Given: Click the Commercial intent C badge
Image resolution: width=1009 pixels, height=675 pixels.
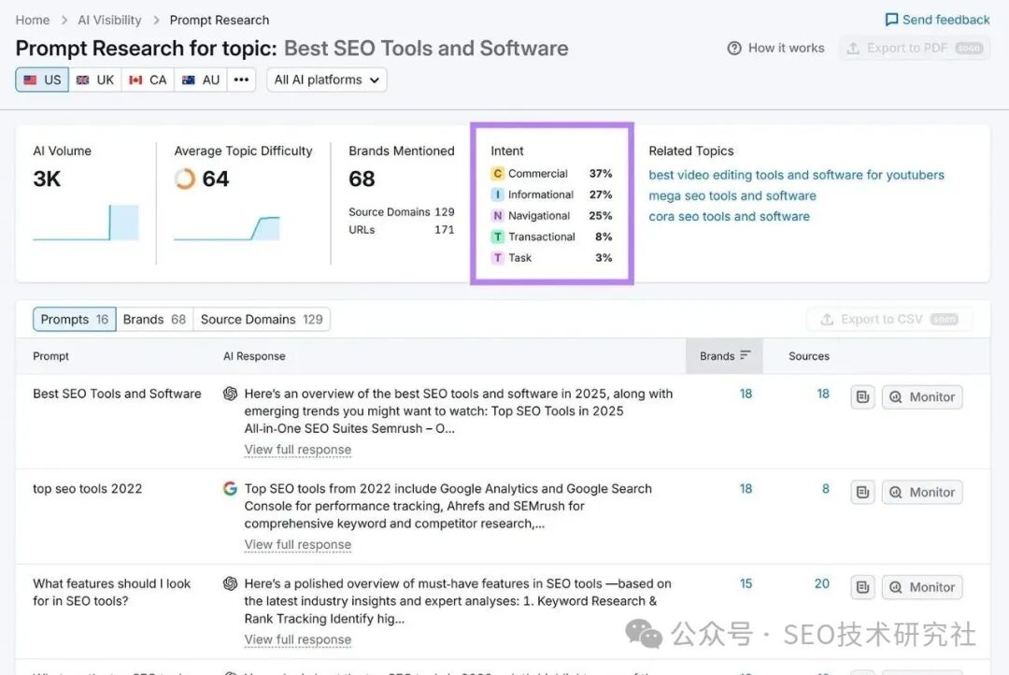Looking at the screenshot, I should [x=497, y=173].
